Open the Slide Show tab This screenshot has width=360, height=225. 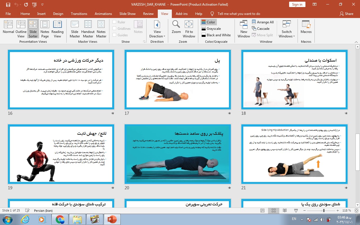tap(127, 14)
